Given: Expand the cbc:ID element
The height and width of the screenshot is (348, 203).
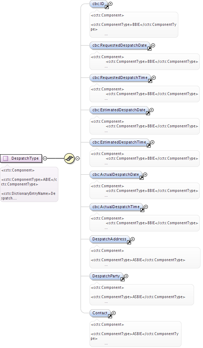Looking at the screenshot, I should coord(111,4).
